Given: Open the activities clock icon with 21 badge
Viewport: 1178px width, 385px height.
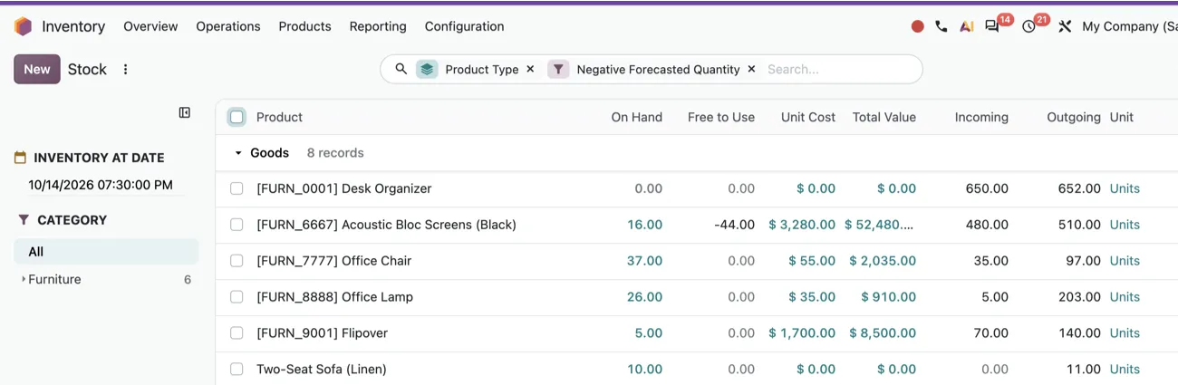Looking at the screenshot, I should (1028, 26).
